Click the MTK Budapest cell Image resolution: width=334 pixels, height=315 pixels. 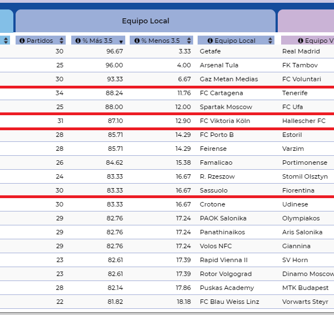point(305,288)
